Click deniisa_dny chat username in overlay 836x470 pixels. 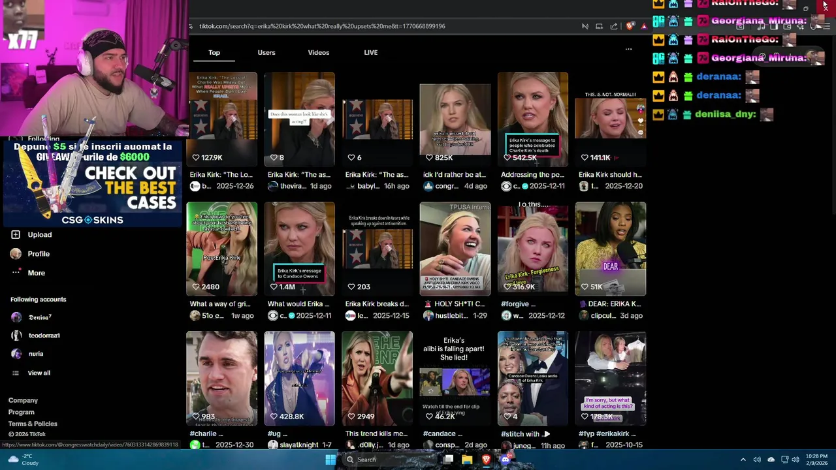725,114
